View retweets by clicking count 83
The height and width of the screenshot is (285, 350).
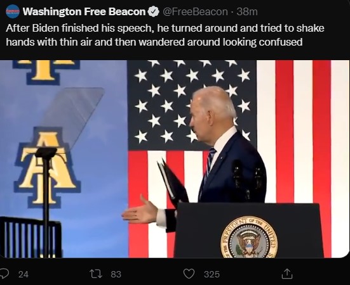pyautogui.click(x=116, y=274)
